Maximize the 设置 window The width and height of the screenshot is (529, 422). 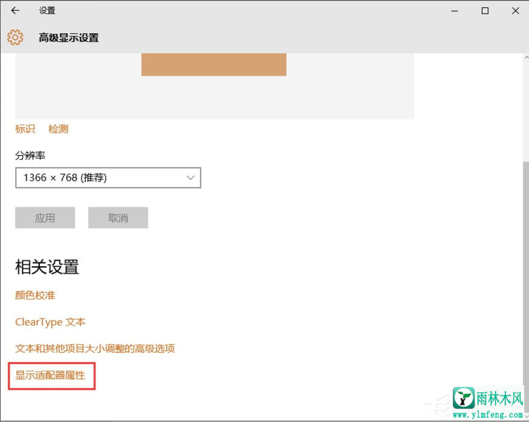pos(485,11)
